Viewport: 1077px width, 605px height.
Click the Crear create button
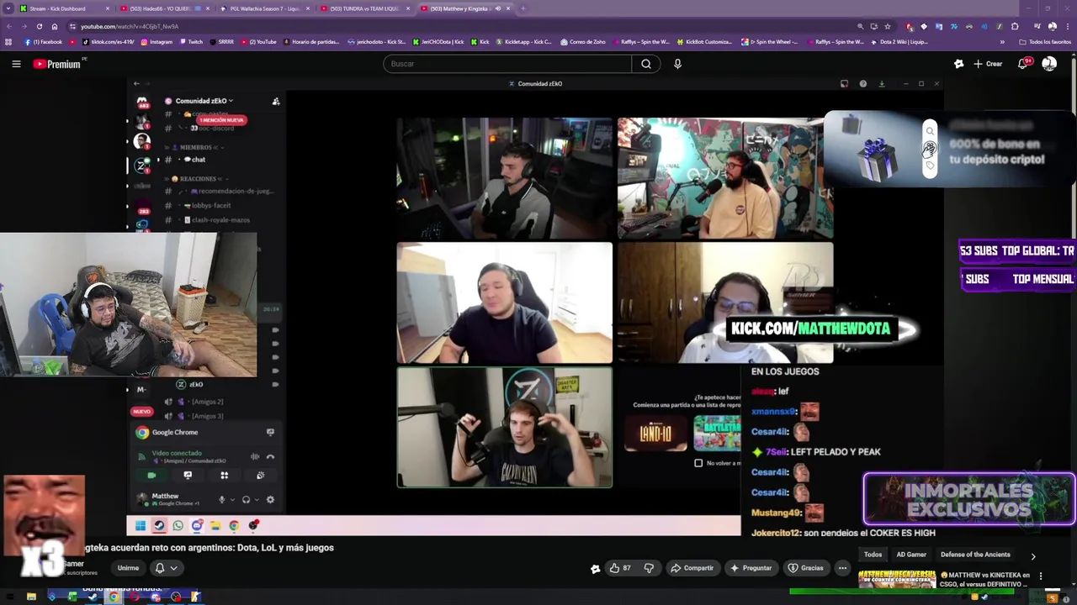(x=988, y=64)
